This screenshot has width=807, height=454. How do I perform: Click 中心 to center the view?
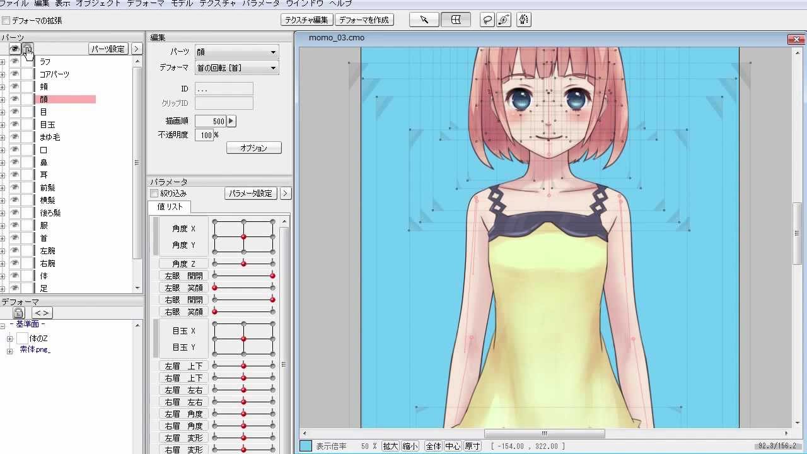pyautogui.click(x=453, y=446)
